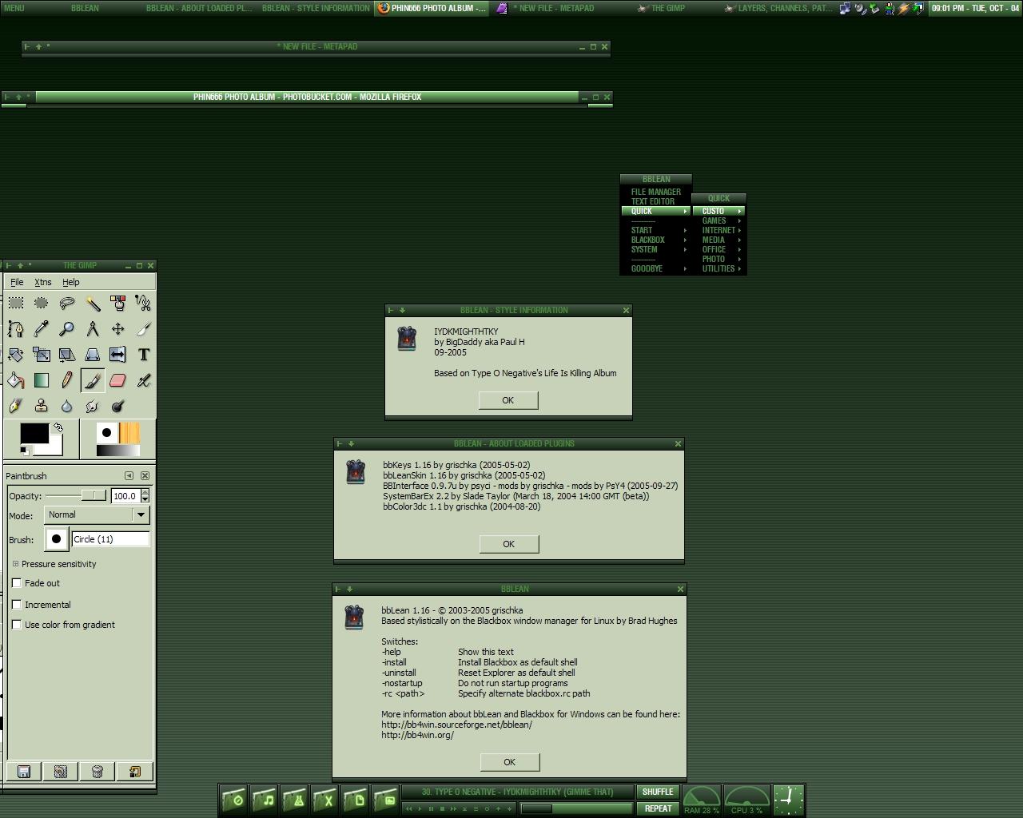Click the player volume progress bar
This screenshot has width=1023, height=818.
point(575,808)
